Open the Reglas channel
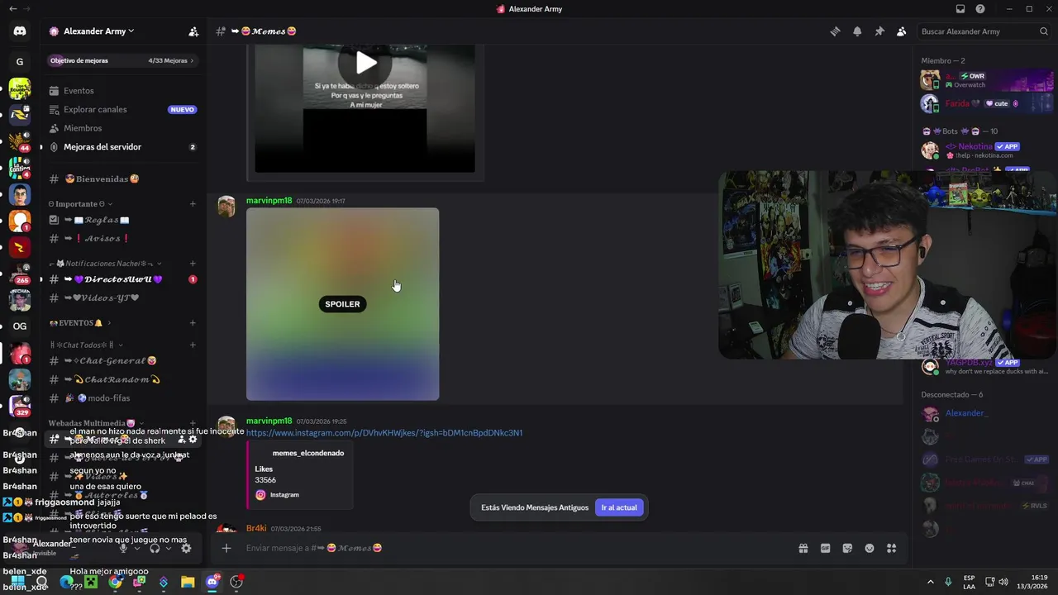1058x595 pixels. [122, 220]
